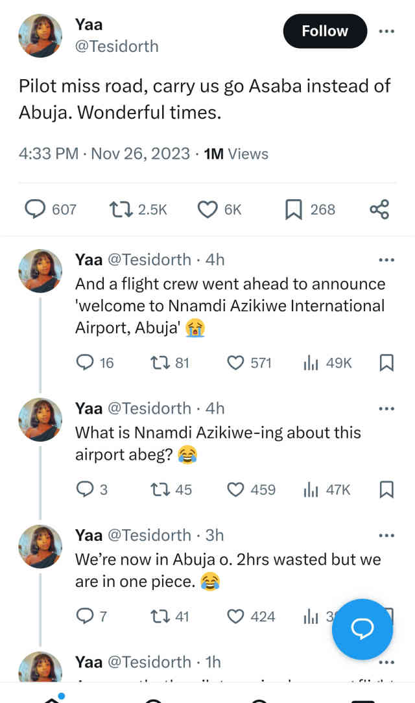The image size is (415, 703).
Task: Like the 'flight crew' announcement reply
Action: pyautogui.click(x=235, y=363)
